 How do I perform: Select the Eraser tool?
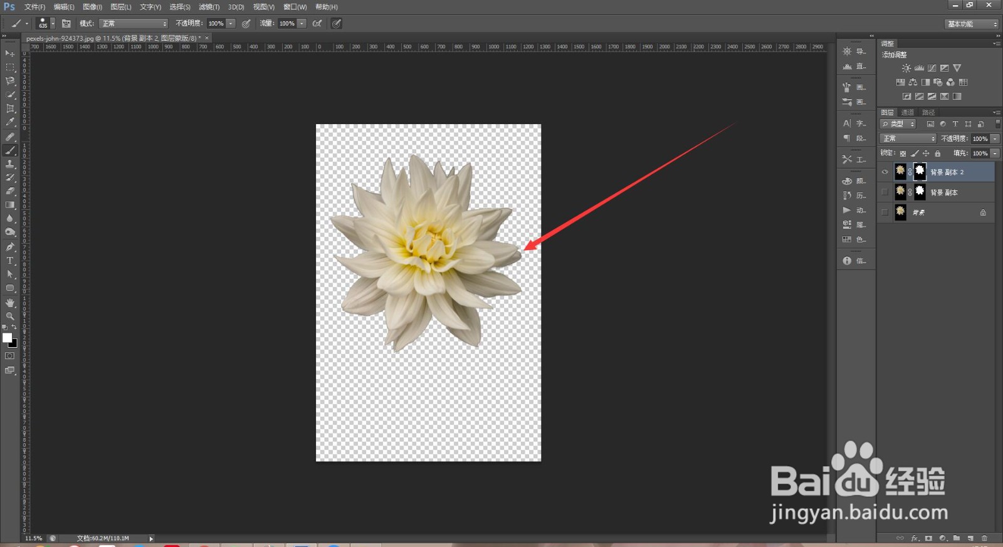10,191
